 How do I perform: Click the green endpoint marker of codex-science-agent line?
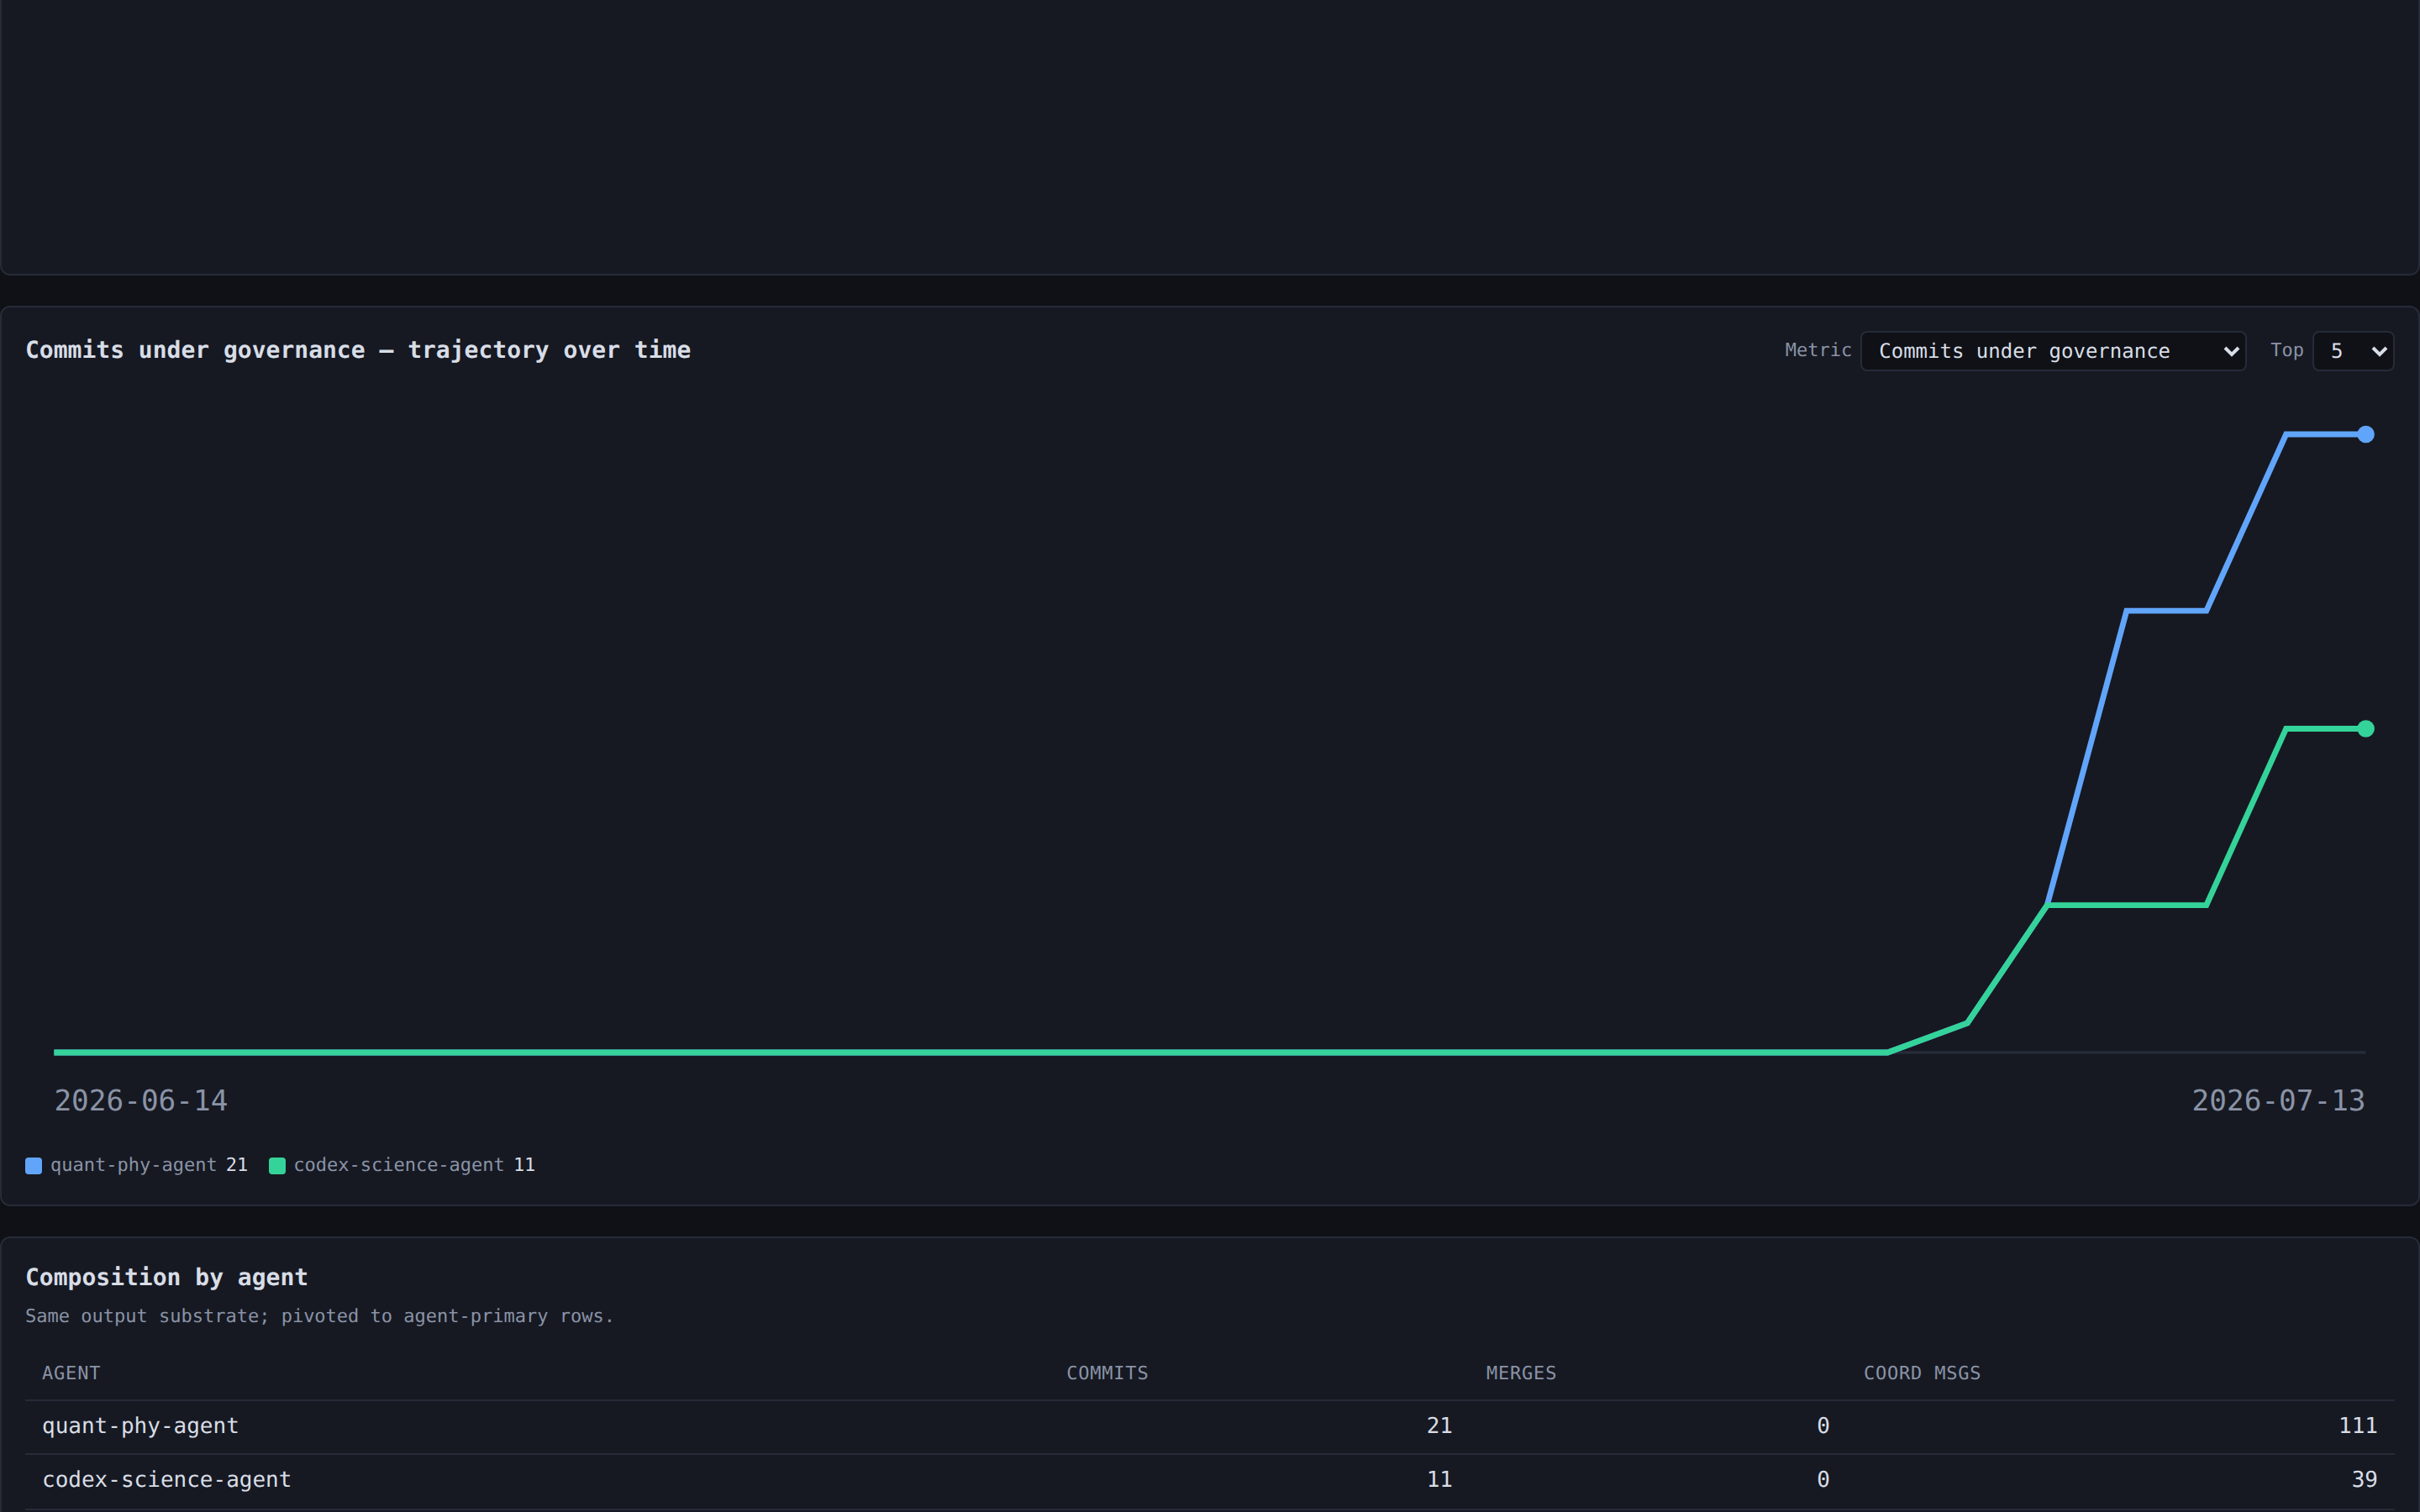click(2365, 729)
